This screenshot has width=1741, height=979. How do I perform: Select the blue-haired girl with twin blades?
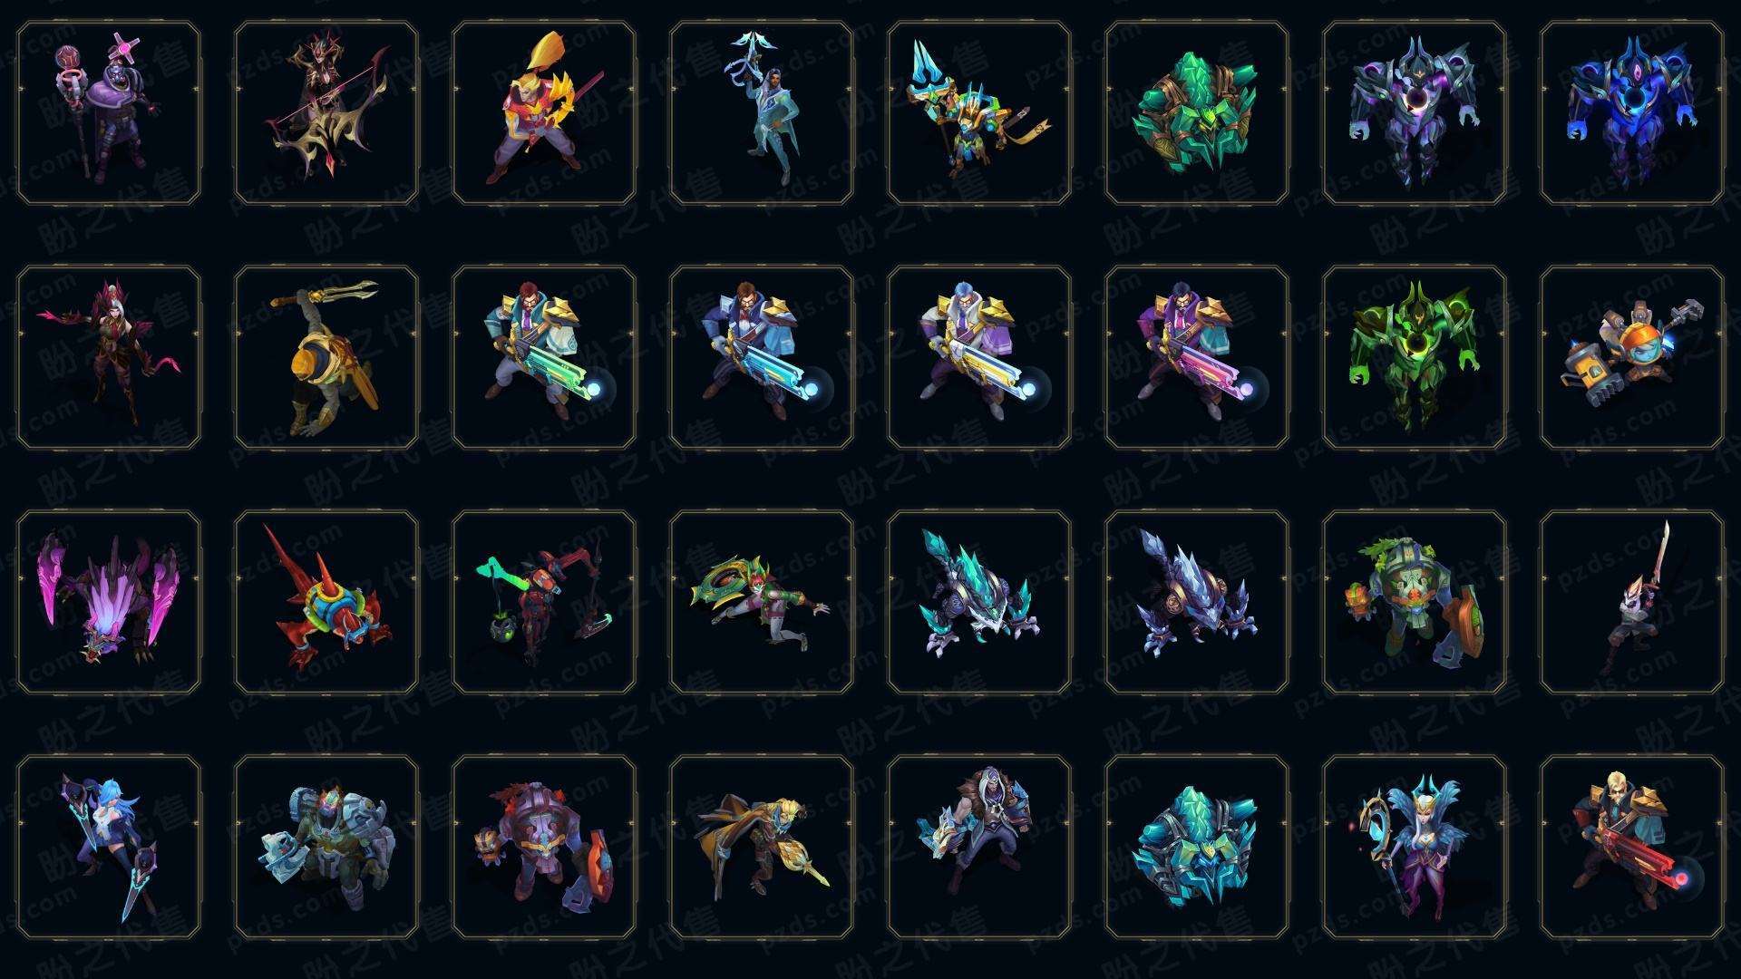click(x=109, y=847)
